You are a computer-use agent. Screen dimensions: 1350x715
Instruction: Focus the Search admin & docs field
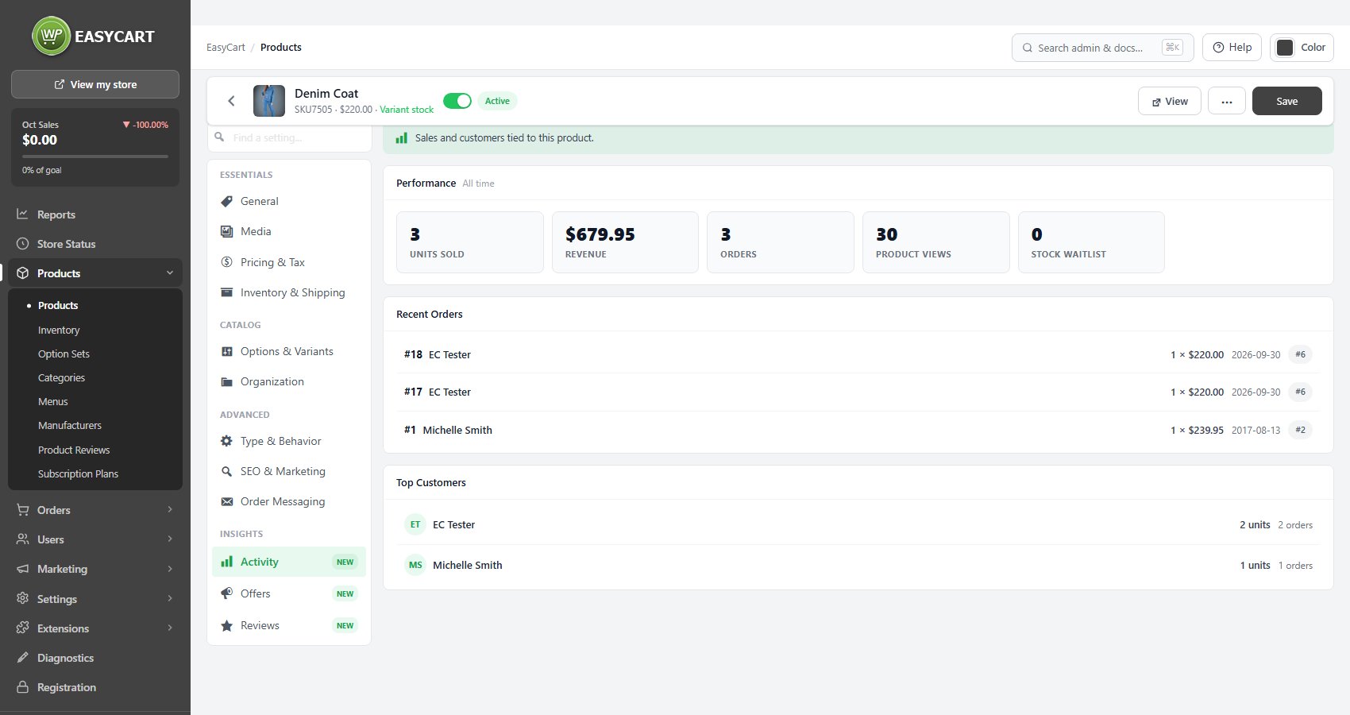click(x=1103, y=48)
